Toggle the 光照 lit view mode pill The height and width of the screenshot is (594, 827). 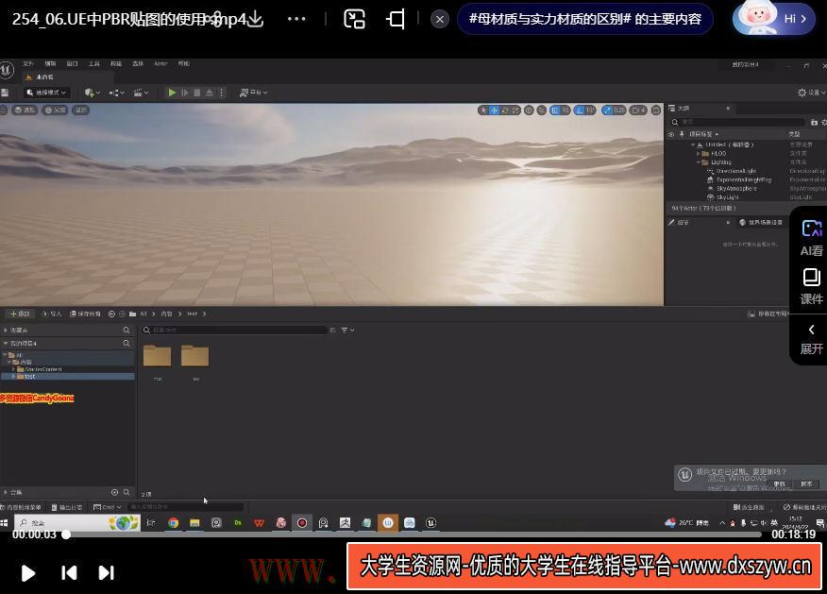[55, 110]
